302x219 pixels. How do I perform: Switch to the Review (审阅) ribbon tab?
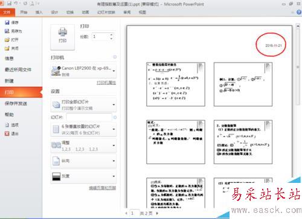pyautogui.click(x=127, y=12)
